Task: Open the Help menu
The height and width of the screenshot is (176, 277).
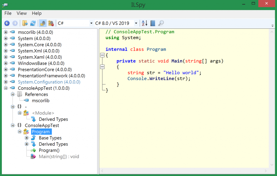Action: (x=37, y=13)
